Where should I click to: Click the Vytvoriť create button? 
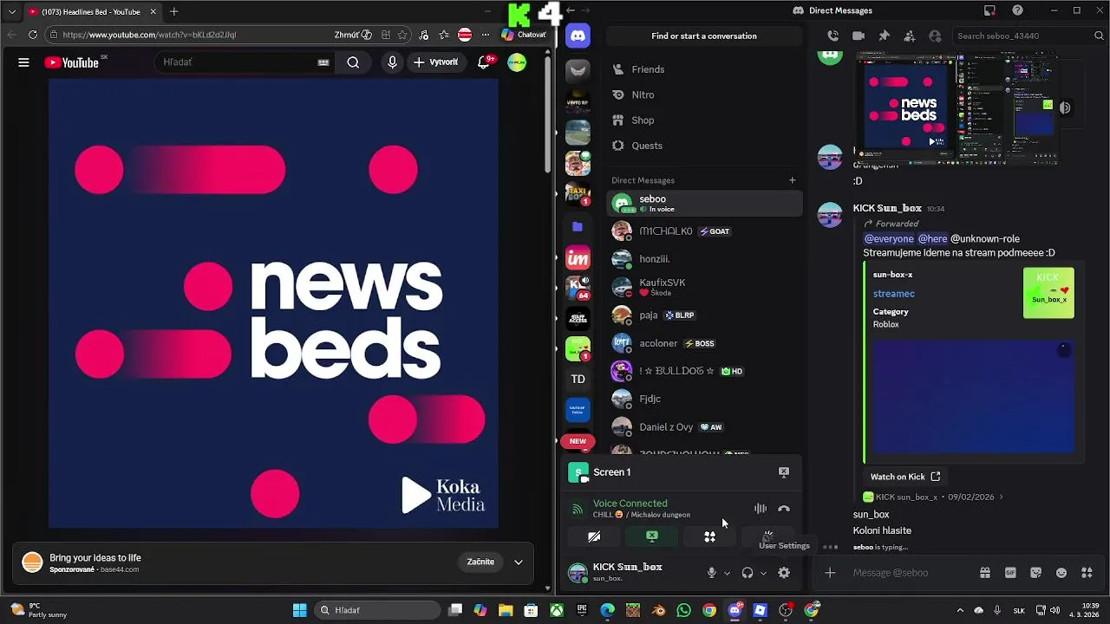[435, 62]
